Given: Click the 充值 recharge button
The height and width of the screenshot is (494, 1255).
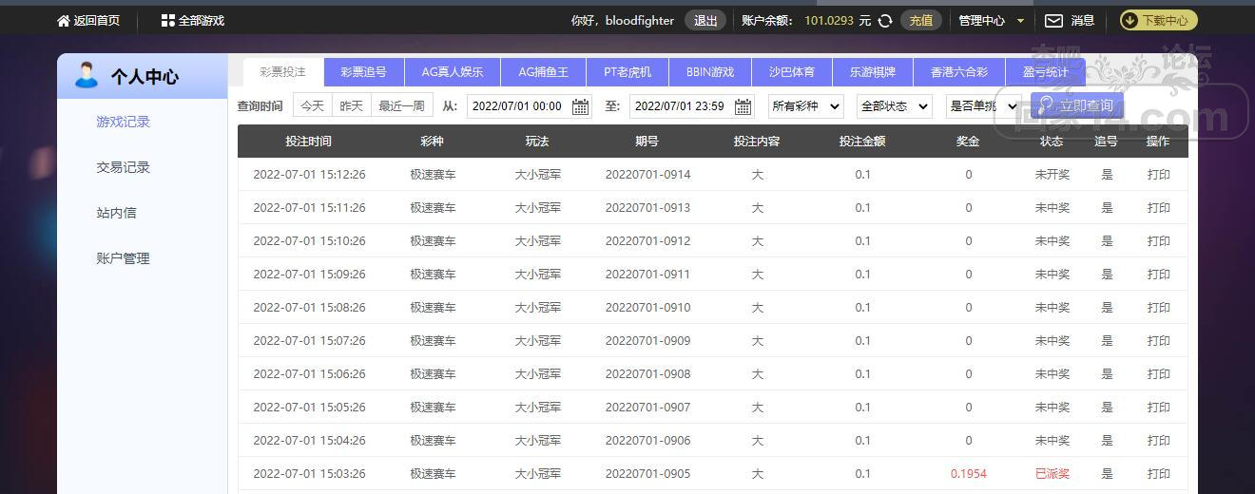Looking at the screenshot, I should (x=920, y=20).
